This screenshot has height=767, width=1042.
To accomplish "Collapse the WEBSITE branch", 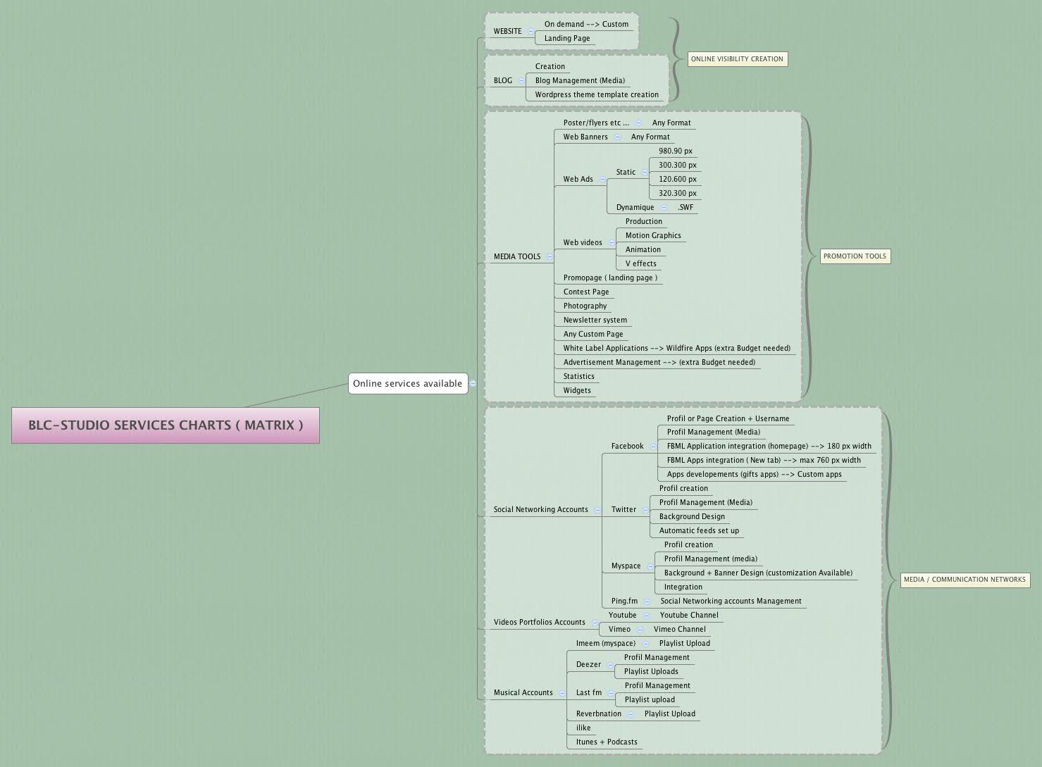I will [531, 31].
